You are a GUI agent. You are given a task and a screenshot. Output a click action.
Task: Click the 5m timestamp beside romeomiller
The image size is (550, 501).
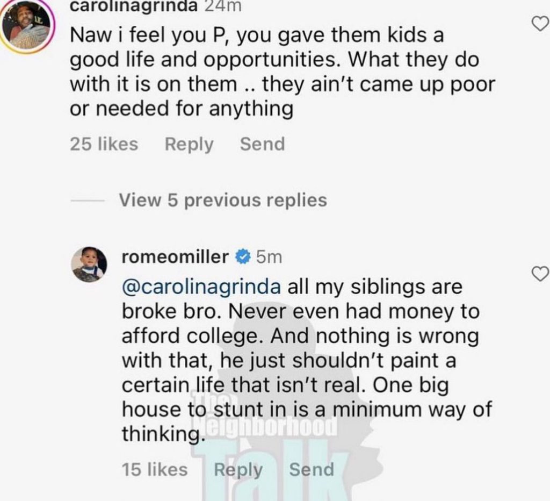click(x=269, y=257)
